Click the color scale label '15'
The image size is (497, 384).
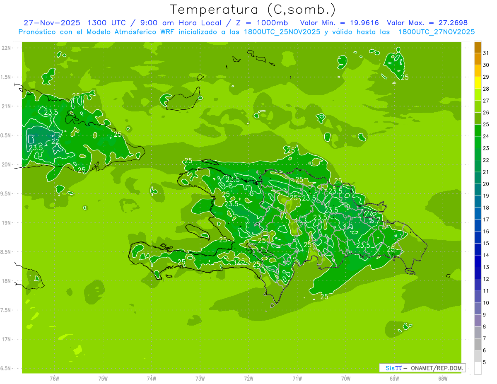click(486, 244)
